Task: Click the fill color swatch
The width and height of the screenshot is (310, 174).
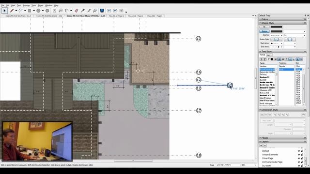Action: tap(277, 27)
